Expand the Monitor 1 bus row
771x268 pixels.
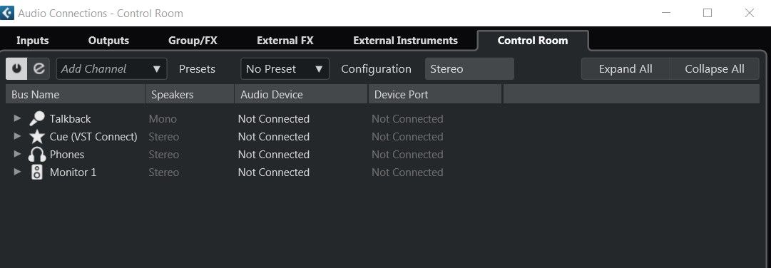click(x=17, y=172)
